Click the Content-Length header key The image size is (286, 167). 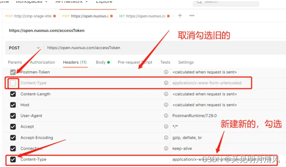click(x=35, y=94)
